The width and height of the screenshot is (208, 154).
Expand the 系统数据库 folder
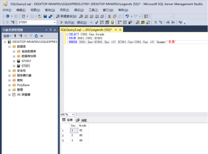pos(14,51)
